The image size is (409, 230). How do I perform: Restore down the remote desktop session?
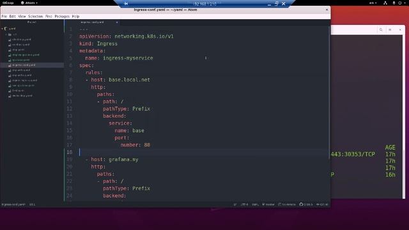click(277, 4)
